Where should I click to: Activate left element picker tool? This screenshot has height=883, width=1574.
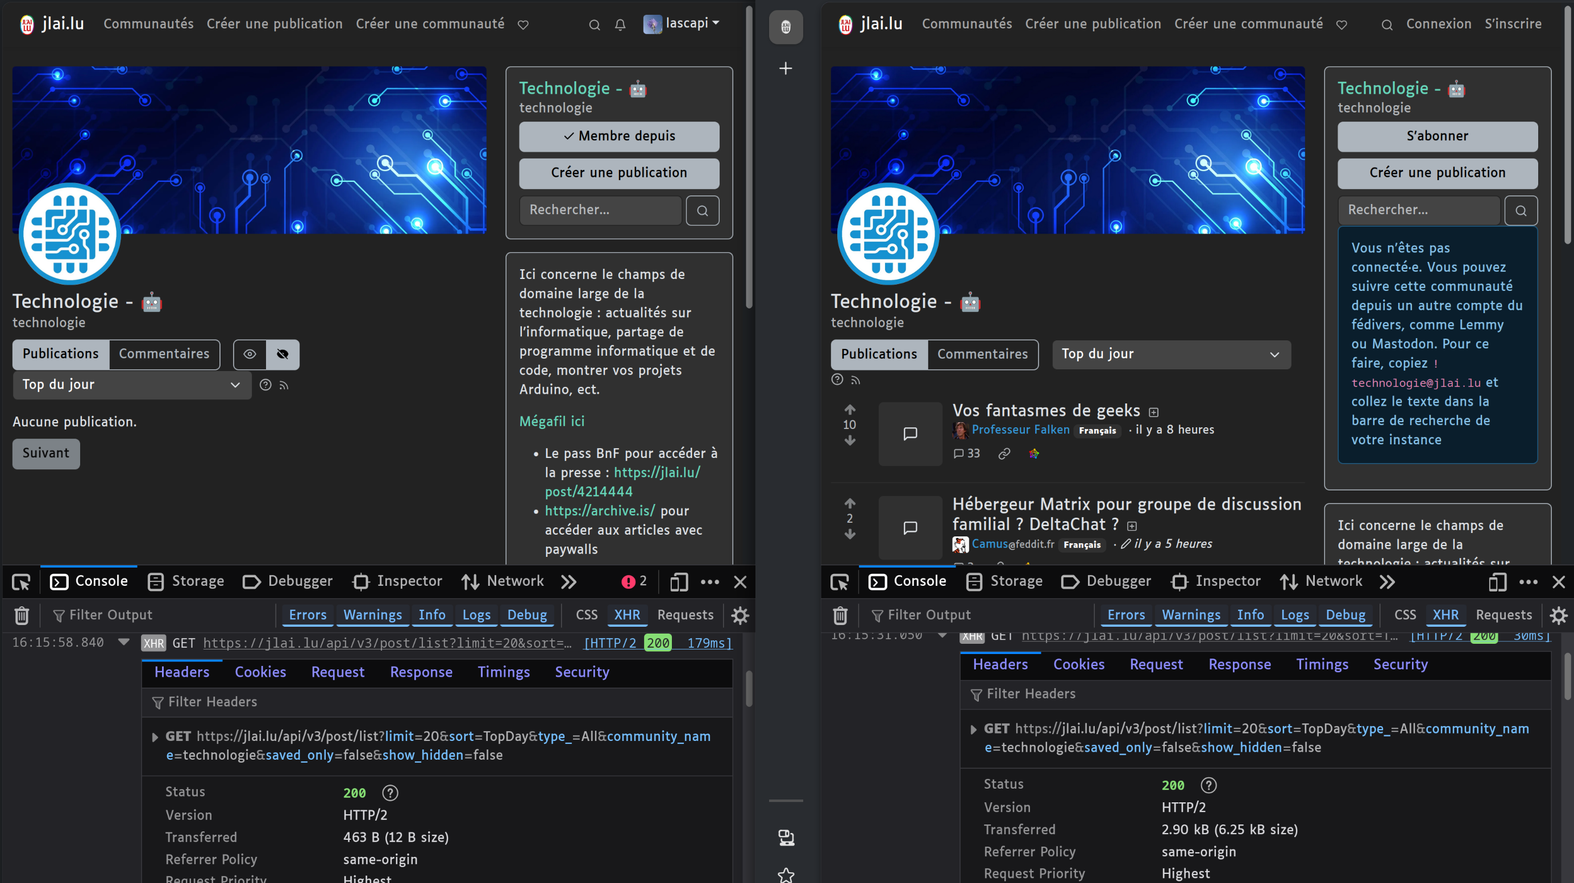coord(22,582)
